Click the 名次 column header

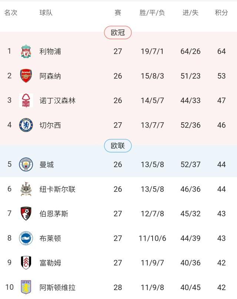click(x=9, y=11)
